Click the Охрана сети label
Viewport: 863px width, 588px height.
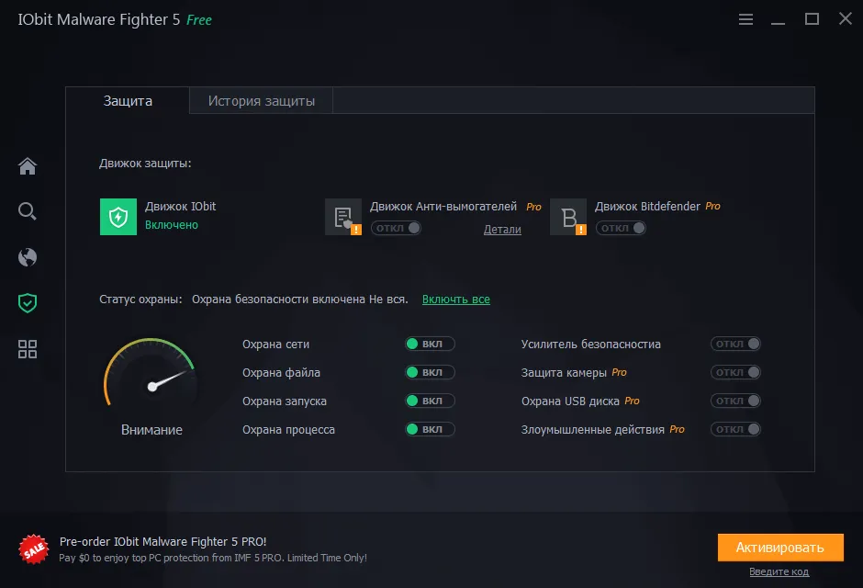275,345
